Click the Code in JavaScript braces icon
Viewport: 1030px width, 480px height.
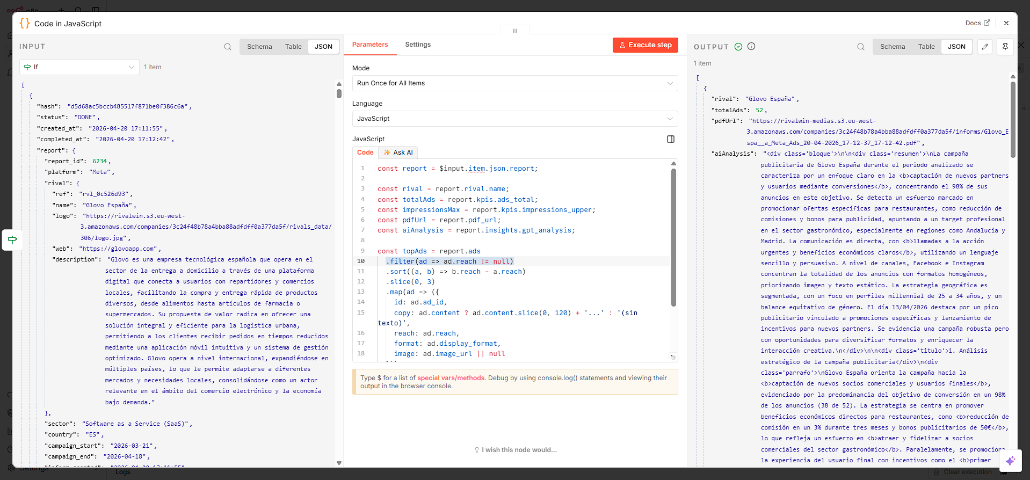tap(25, 23)
